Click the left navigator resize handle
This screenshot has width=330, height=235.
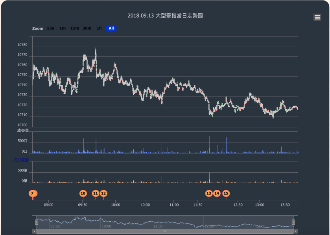pyautogui.click(x=37, y=222)
